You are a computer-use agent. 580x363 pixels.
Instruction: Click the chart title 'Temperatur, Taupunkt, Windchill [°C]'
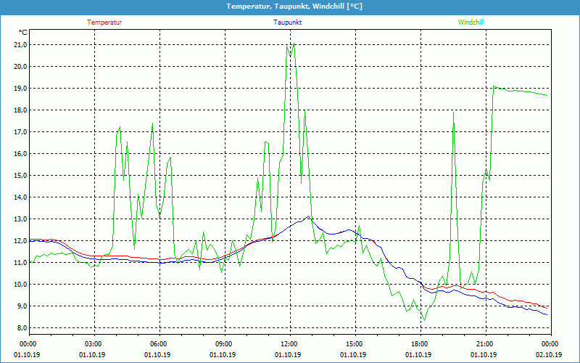click(289, 7)
